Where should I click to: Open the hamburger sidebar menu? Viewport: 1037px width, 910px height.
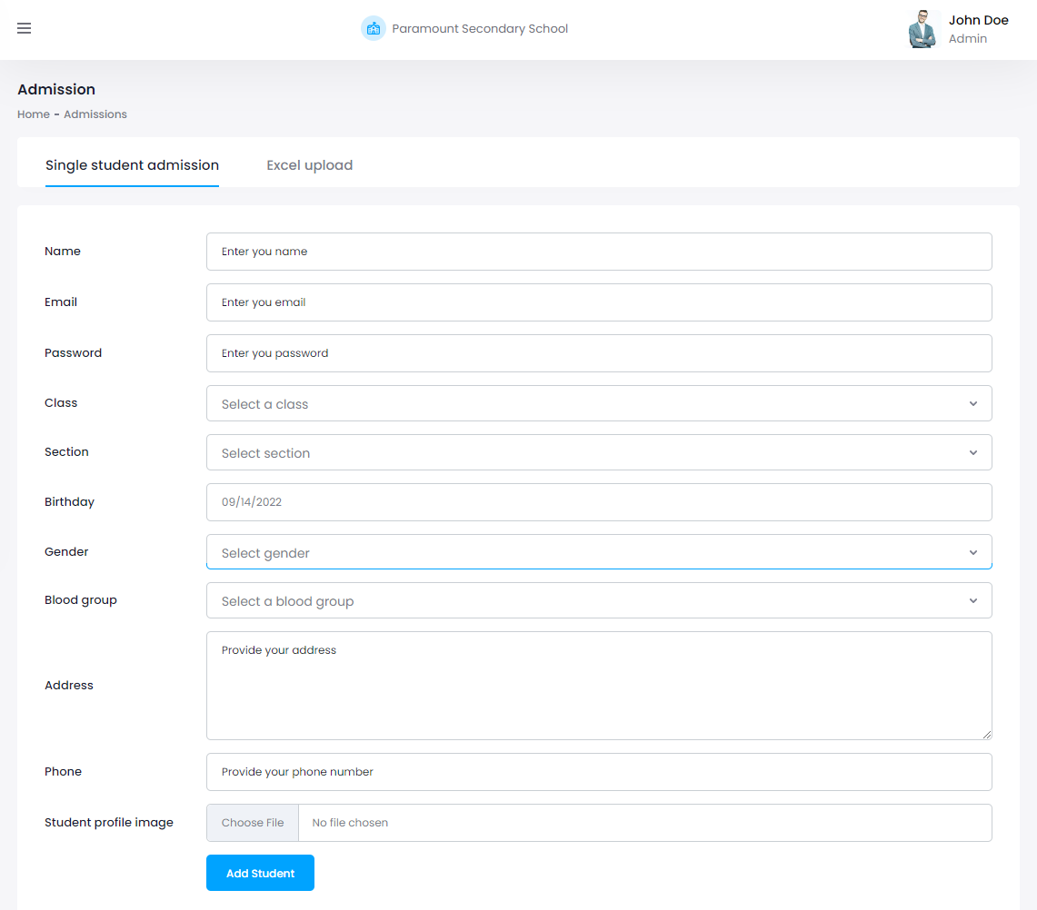pyautogui.click(x=25, y=28)
